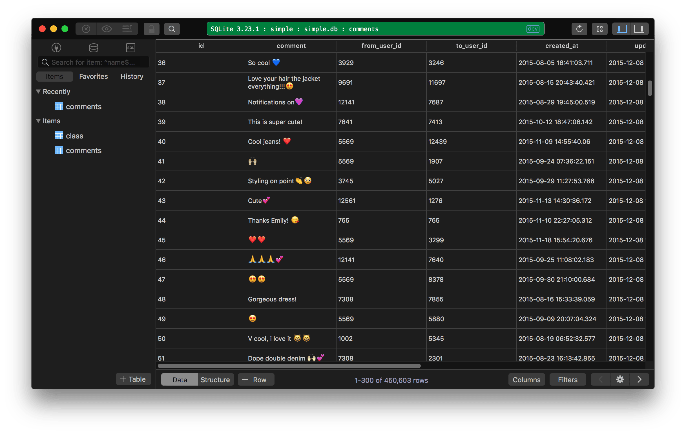Click the connection plug icon in sidebar
Screen dimensions: 686x434
[56, 48]
